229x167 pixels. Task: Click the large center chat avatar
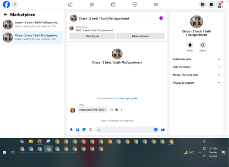point(117,54)
